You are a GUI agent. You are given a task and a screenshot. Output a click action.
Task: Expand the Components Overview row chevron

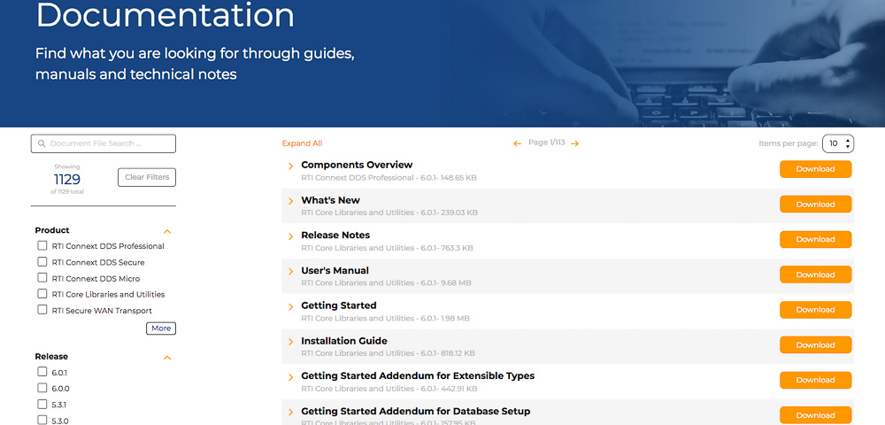coord(290,166)
